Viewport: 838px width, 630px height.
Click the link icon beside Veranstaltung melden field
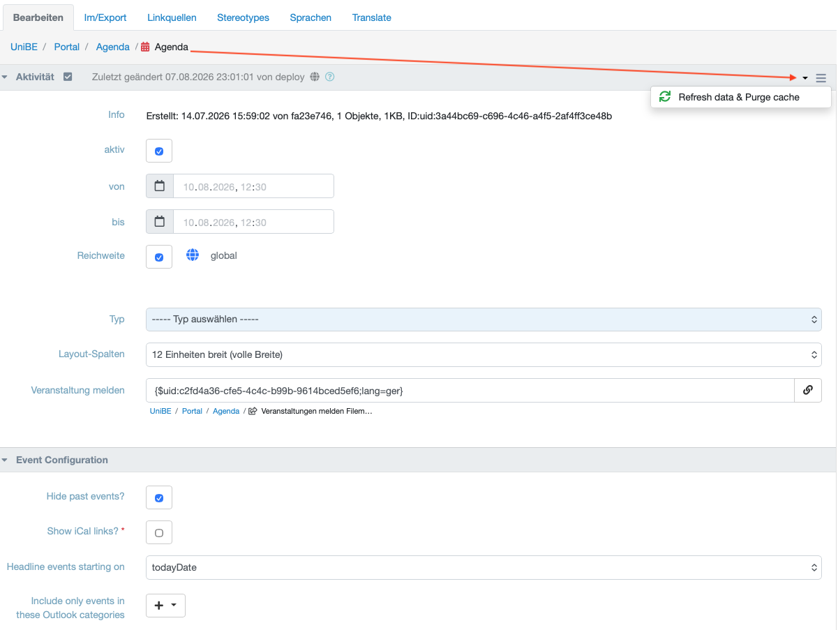point(808,391)
